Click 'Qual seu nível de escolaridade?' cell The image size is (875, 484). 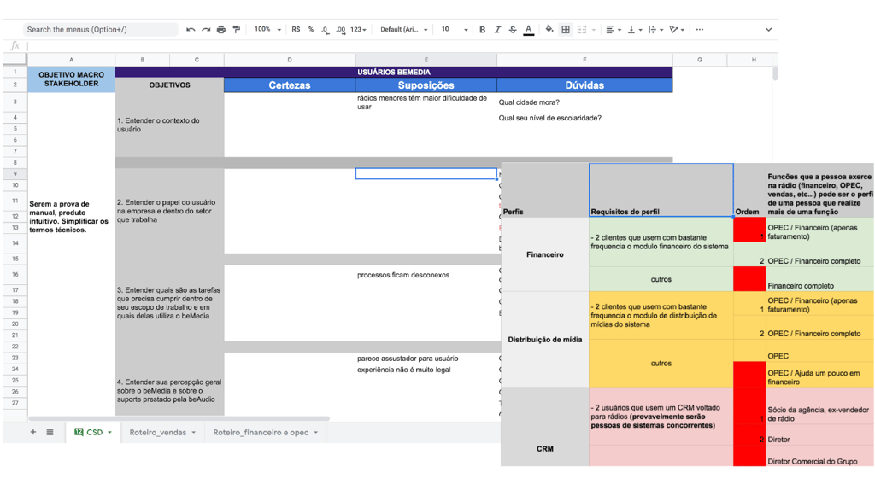tap(584, 118)
